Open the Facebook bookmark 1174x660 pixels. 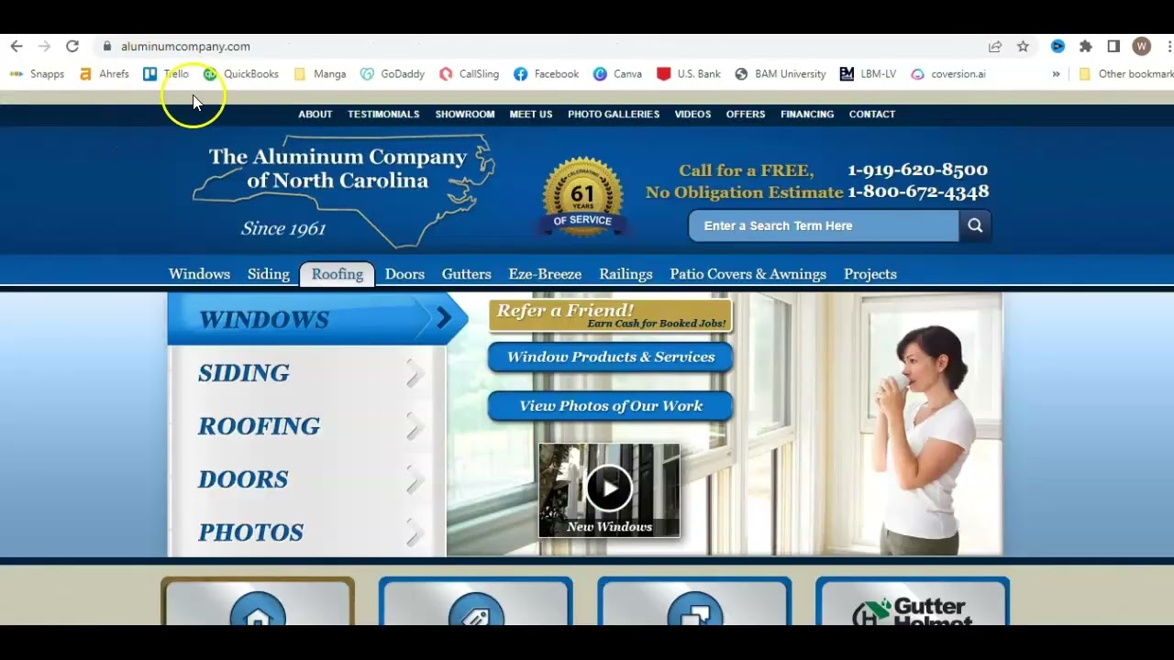pyautogui.click(x=546, y=73)
